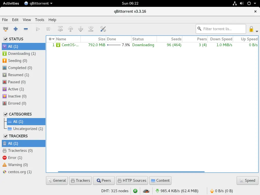The height and width of the screenshot is (195, 260).
Task: Click the CentOS torrent progress bar
Action: (114, 45)
